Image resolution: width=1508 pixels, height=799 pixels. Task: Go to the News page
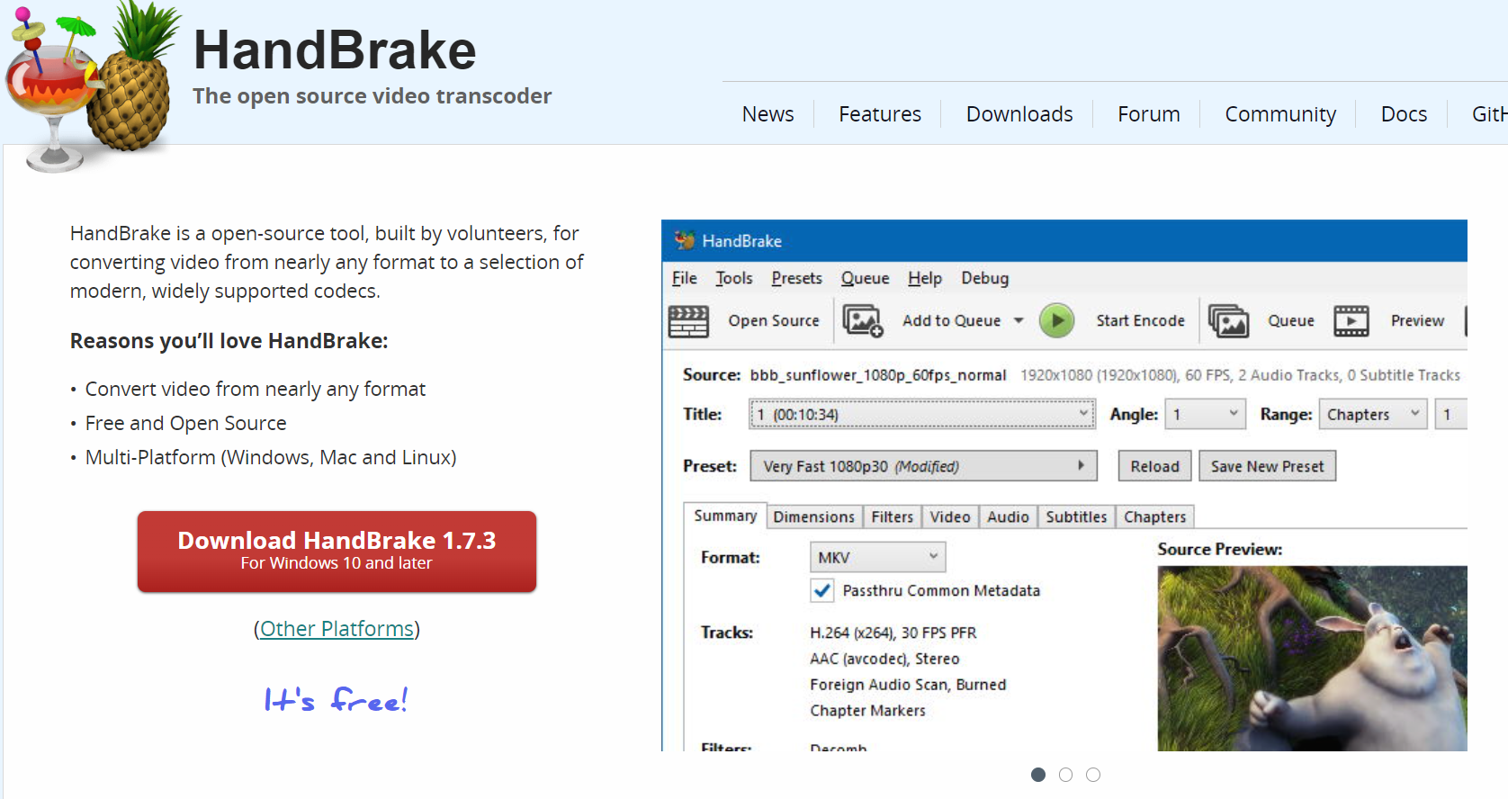(x=767, y=114)
